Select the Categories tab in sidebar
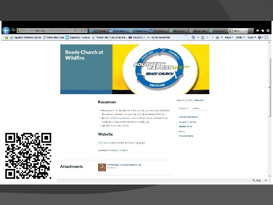 click(x=184, y=108)
